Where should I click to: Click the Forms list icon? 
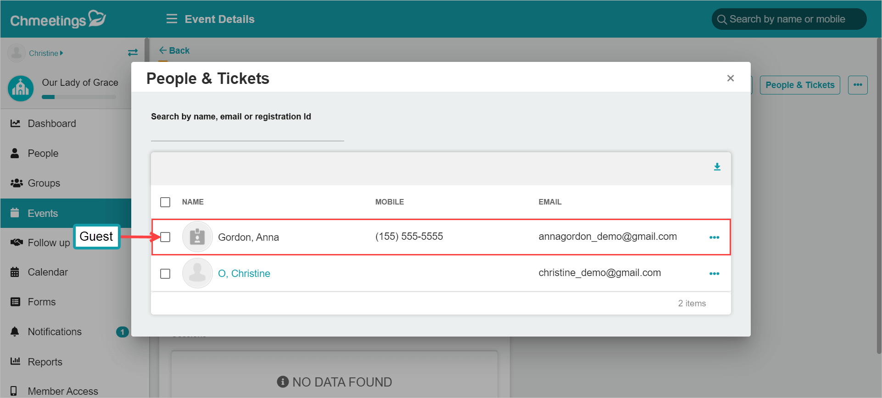pyautogui.click(x=15, y=302)
